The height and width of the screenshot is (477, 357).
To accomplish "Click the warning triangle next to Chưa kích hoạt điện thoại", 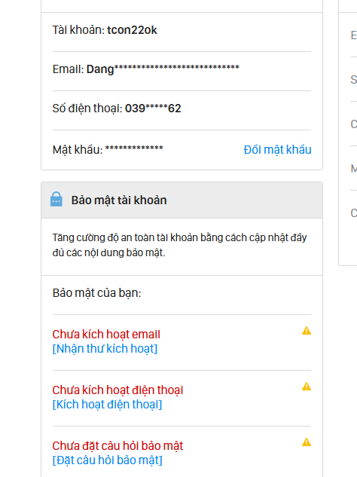I will pyautogui.click(x=307, y=387).
